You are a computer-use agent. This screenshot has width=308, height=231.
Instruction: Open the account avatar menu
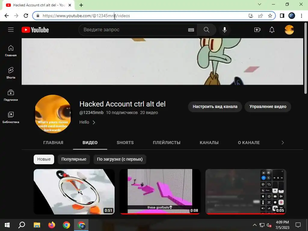tap(289, 30)
